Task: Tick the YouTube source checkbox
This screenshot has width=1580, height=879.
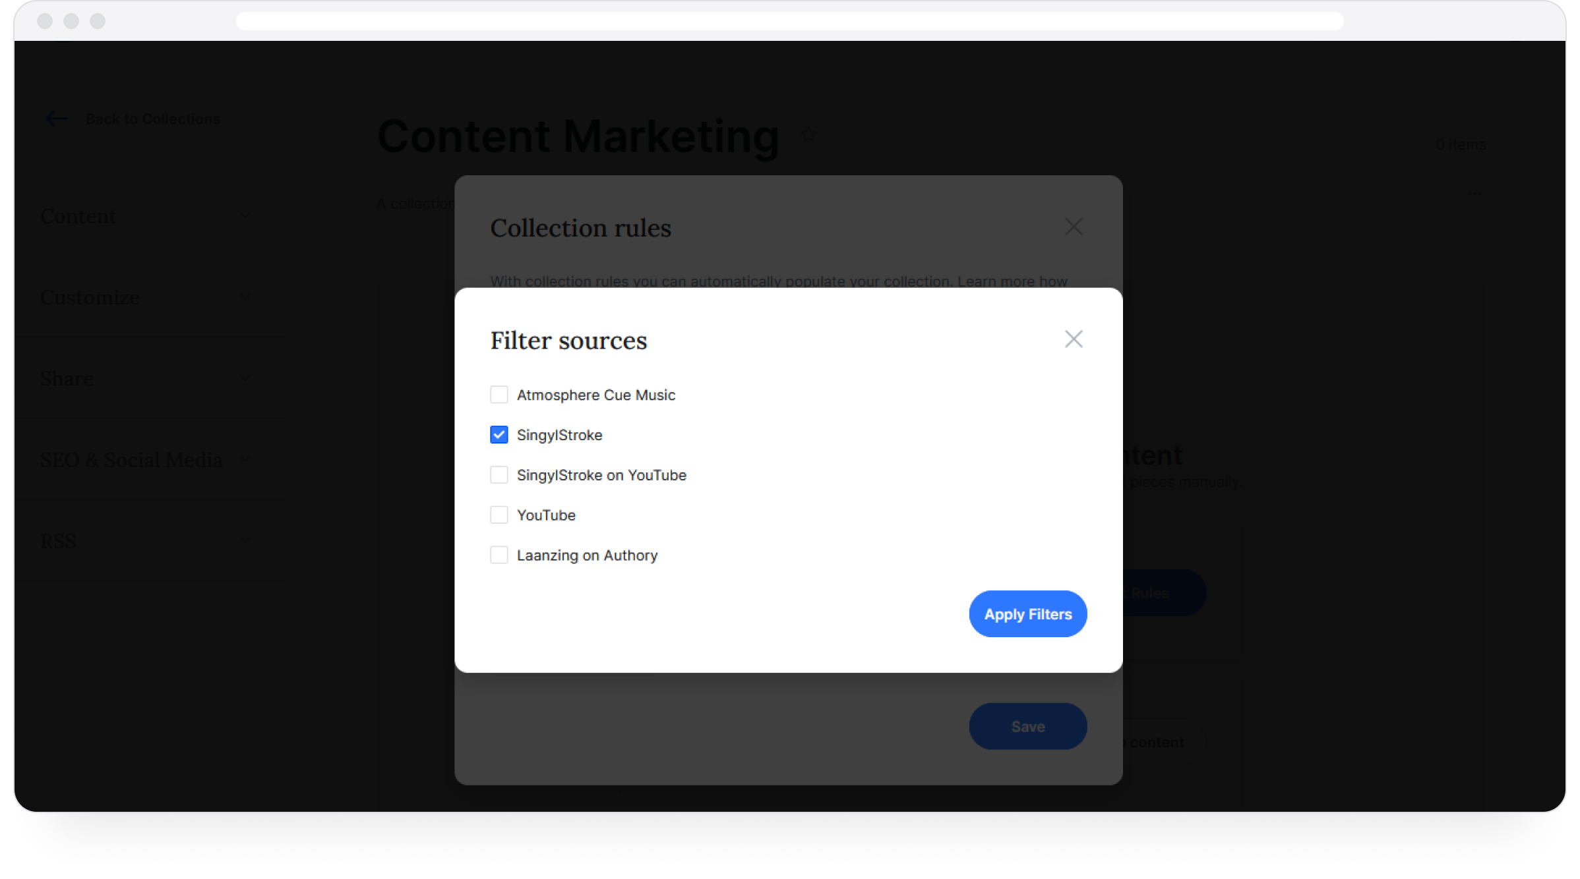Action: coord(499,515)
